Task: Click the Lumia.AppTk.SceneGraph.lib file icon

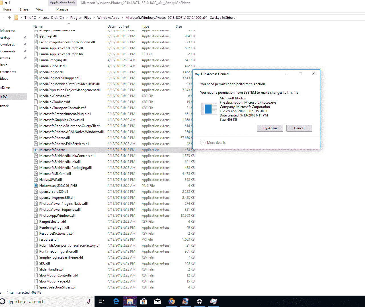Action: pos(36,54)
